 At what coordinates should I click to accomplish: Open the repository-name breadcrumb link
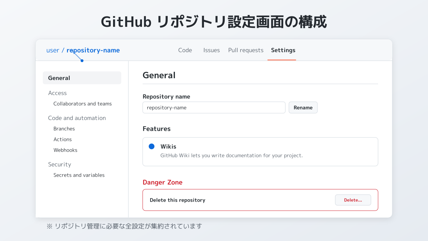tap(93, 50)
